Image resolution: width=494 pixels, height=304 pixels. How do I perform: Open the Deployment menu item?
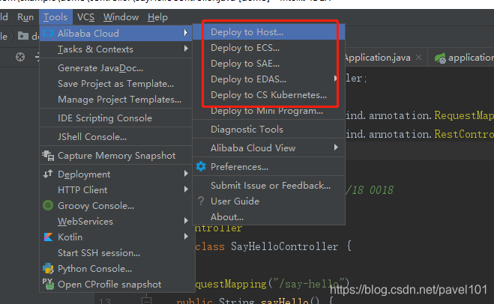(x=116, y=174)
